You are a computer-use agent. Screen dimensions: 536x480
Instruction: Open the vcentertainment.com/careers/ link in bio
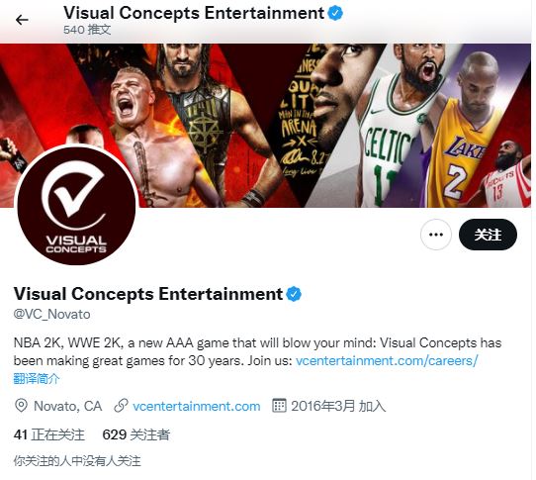(x=387, y=360)
